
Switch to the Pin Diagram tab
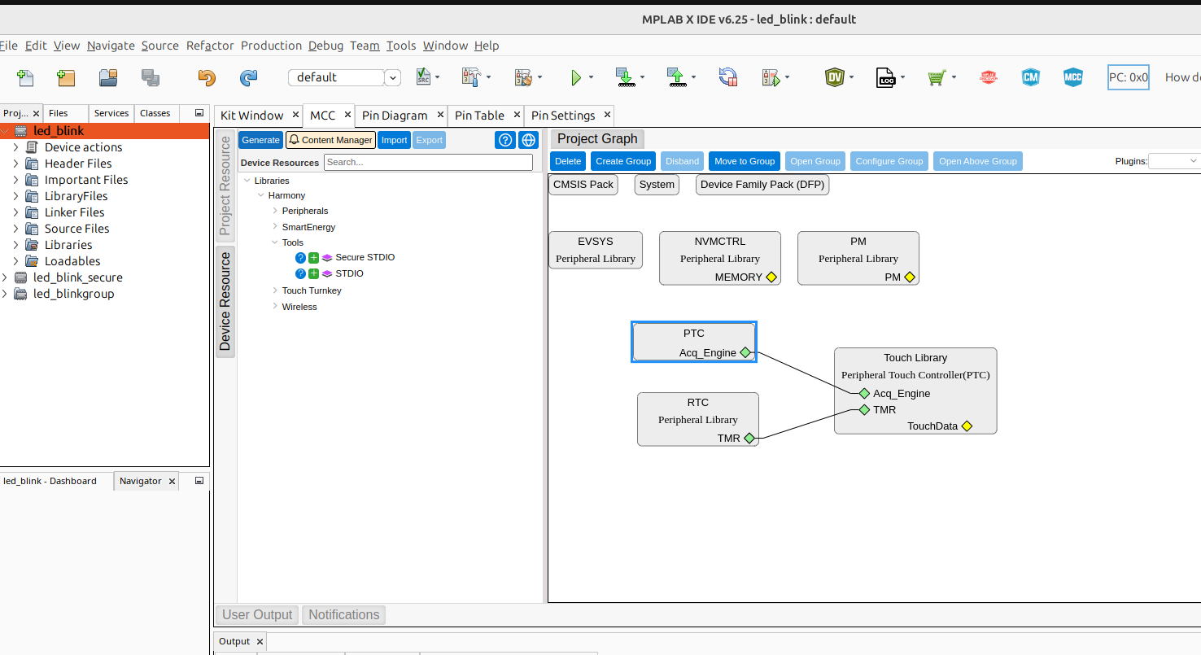pos(395,116)
